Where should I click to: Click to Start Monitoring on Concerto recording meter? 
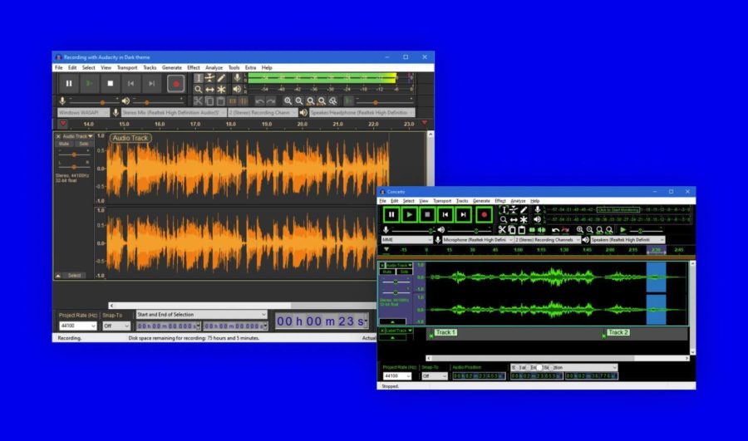tap(618, 210)
